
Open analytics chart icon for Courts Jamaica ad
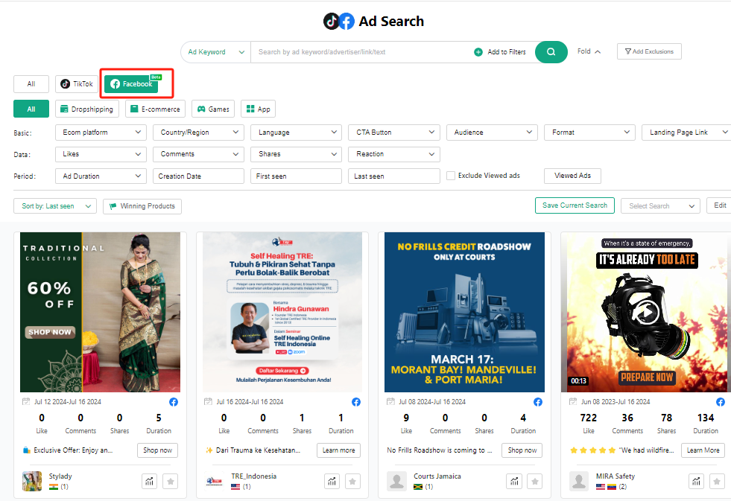[513, 482]
